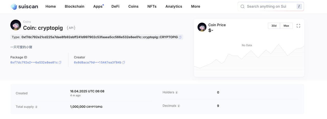
Task: Open the Blockchain menu
Action: [75, 6]
